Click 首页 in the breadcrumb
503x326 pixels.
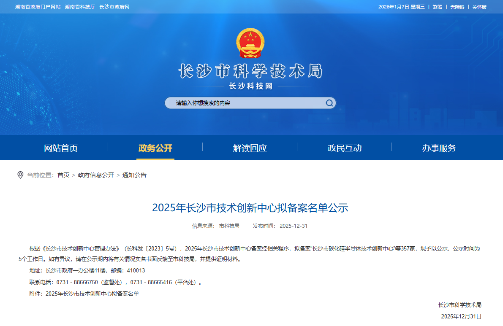pos(63,175)
